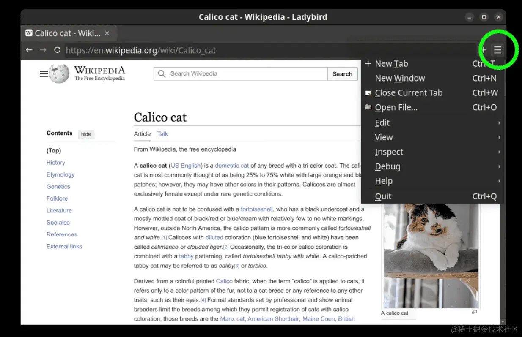Open Wikipedia's sidebar hamburger menu

44,73
